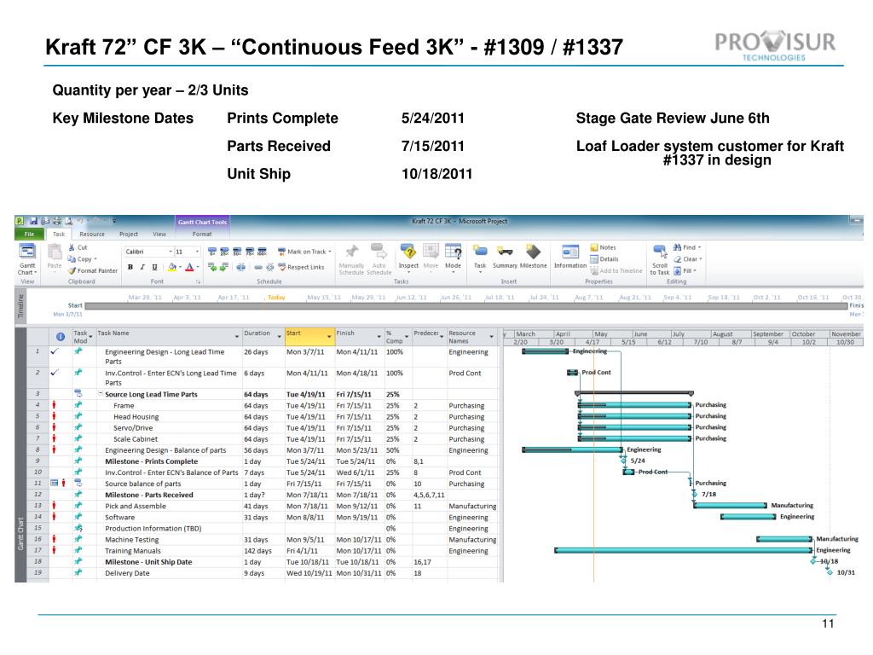Select 10/31 Delivery Date marker in chart

click(830, 572)
